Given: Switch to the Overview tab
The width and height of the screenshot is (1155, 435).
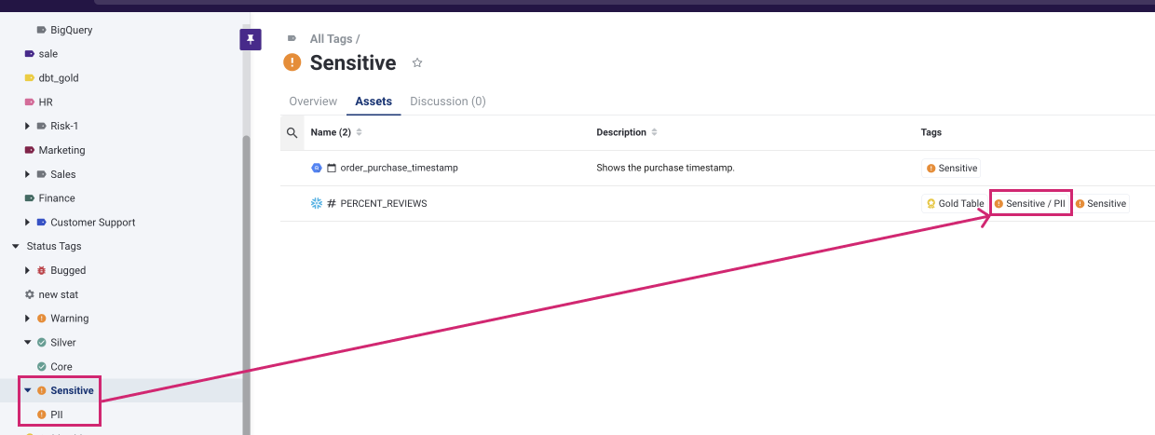Looking at the screenshot, I should coord(313,102).
